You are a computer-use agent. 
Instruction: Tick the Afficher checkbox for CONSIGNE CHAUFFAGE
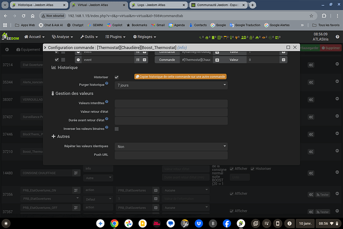tap(232, 169)
